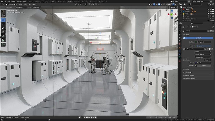Open the Output properties tab
The height and width of the screenshot is (121, 215).
[179, 34]
